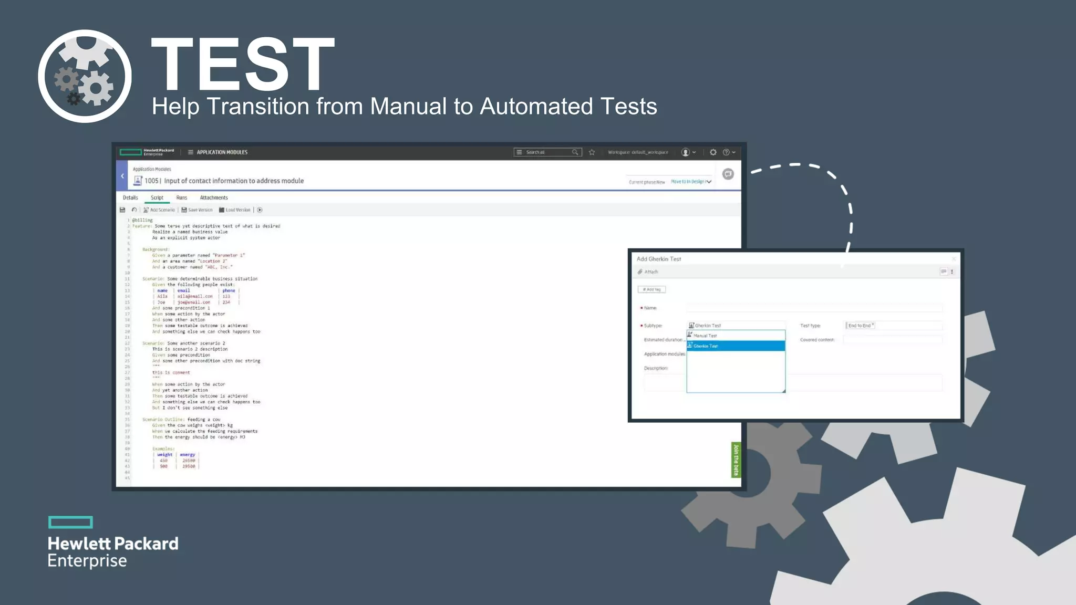Click the favorites star icon
Viewport: 1076px width, 605px height.
pos(592,152)
